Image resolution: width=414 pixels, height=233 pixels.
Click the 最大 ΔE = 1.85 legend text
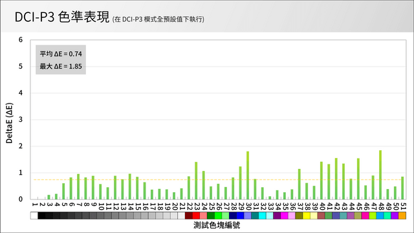click(61, 66)
